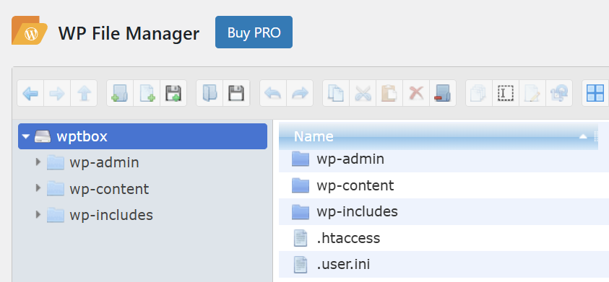The image size is (609, 282).
Task: Edit the file with pencil-page icon
Action: 532,93
